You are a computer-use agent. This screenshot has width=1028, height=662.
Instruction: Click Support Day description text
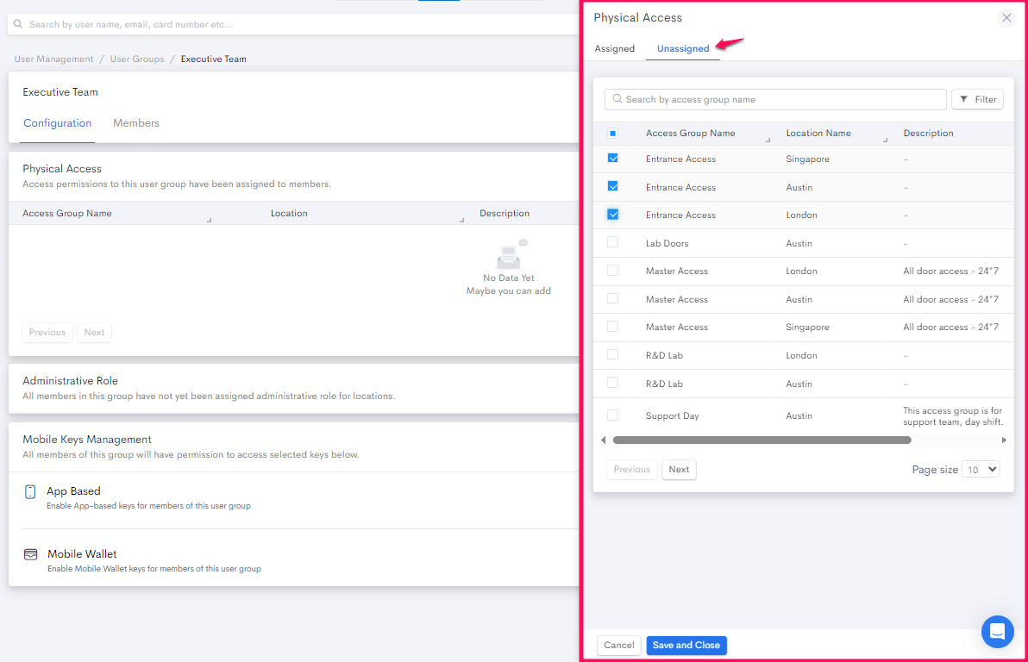point(953,416)
